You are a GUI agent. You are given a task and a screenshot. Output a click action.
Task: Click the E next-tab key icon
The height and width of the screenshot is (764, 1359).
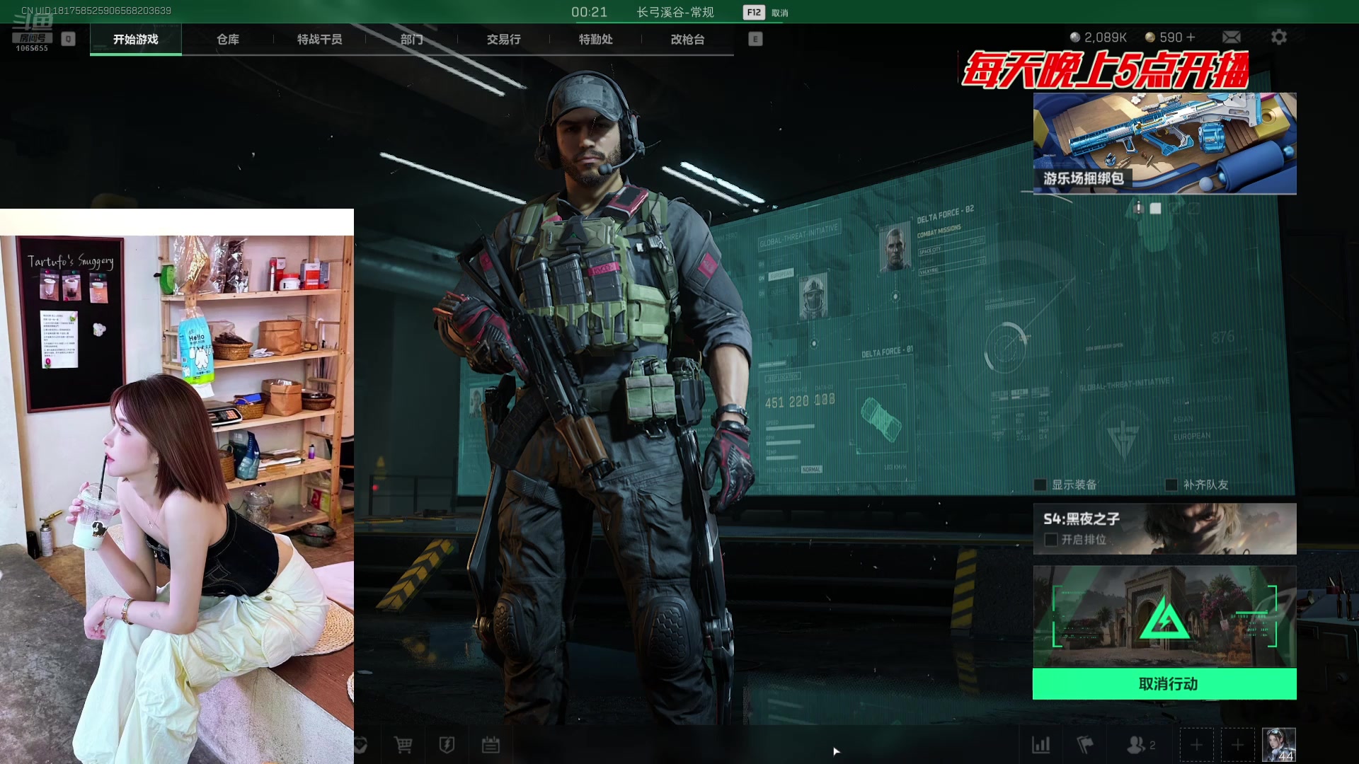coord(755,39)
